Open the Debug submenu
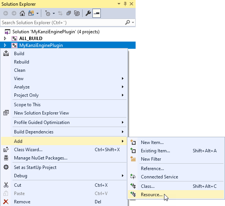 (x=64, y=175)
